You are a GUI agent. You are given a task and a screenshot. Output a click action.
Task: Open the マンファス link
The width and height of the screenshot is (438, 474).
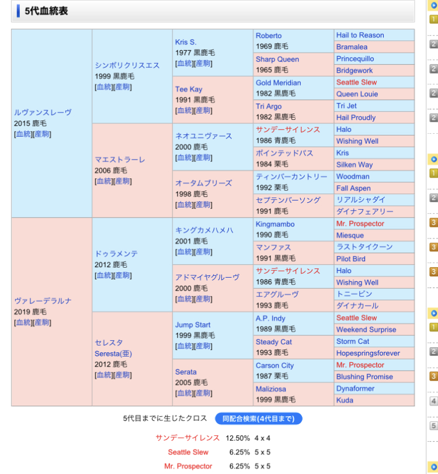point(273,248)
